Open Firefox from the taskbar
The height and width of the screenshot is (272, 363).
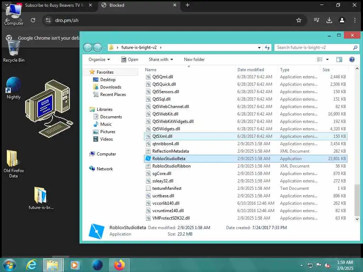[x=119, y=265]
